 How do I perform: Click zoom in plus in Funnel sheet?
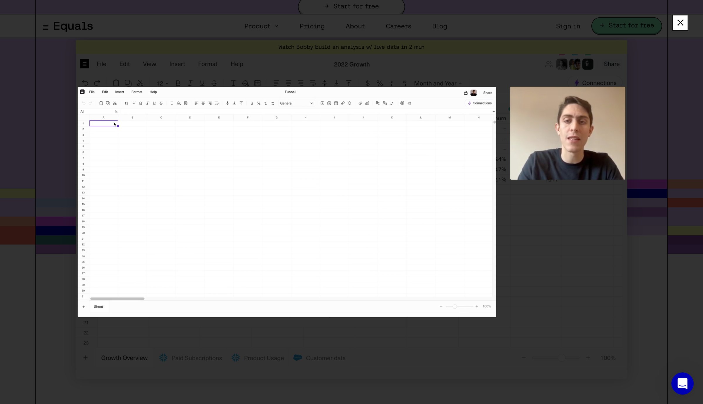pos(477,306)
